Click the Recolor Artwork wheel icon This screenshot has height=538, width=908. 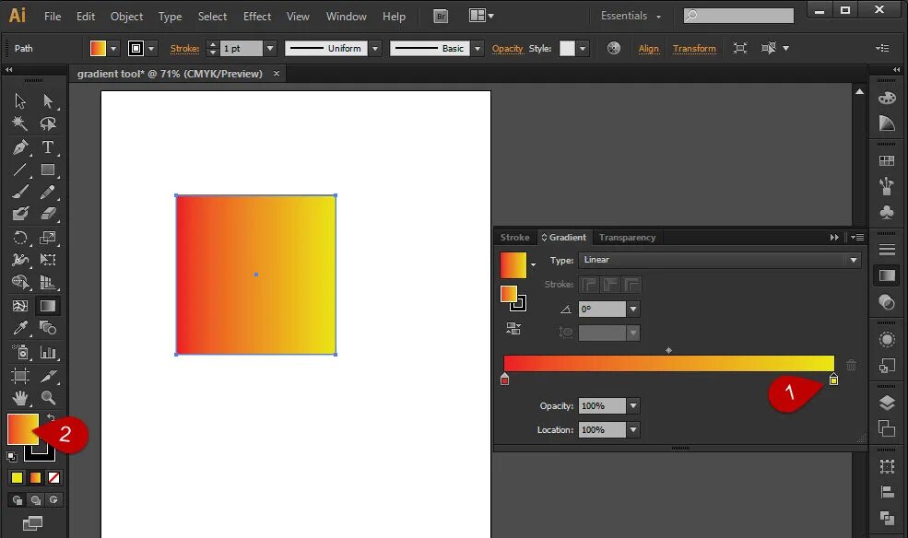tap(614, 48)
